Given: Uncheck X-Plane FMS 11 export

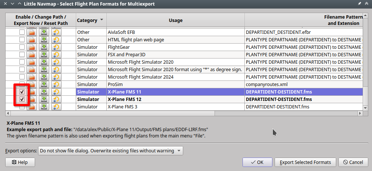Looking at the screenshot, I should coord(22,92).
